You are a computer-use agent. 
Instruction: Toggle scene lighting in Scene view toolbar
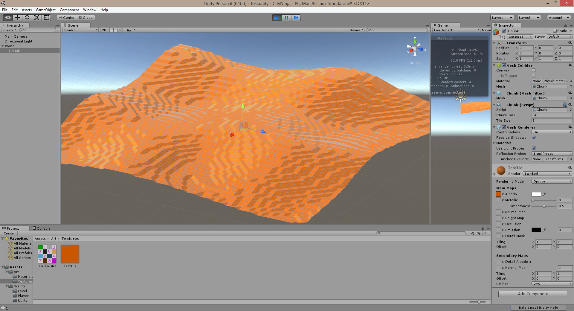pyautogui.click(x=113, y=30)
